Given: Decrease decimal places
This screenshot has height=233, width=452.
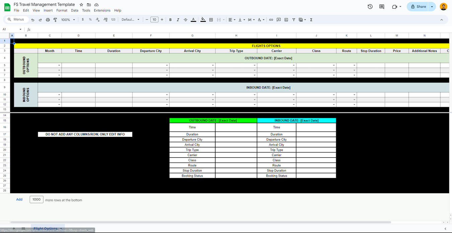Looking at the screenshot, I should pos(97,20).
